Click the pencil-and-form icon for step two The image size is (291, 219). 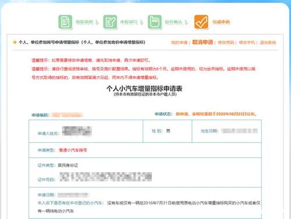pyautogui.click(x=110, y=22)
